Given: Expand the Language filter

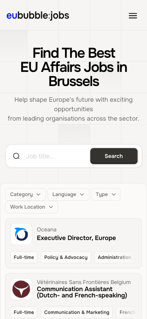Looking at the screenshot, I should pos(68,194).
